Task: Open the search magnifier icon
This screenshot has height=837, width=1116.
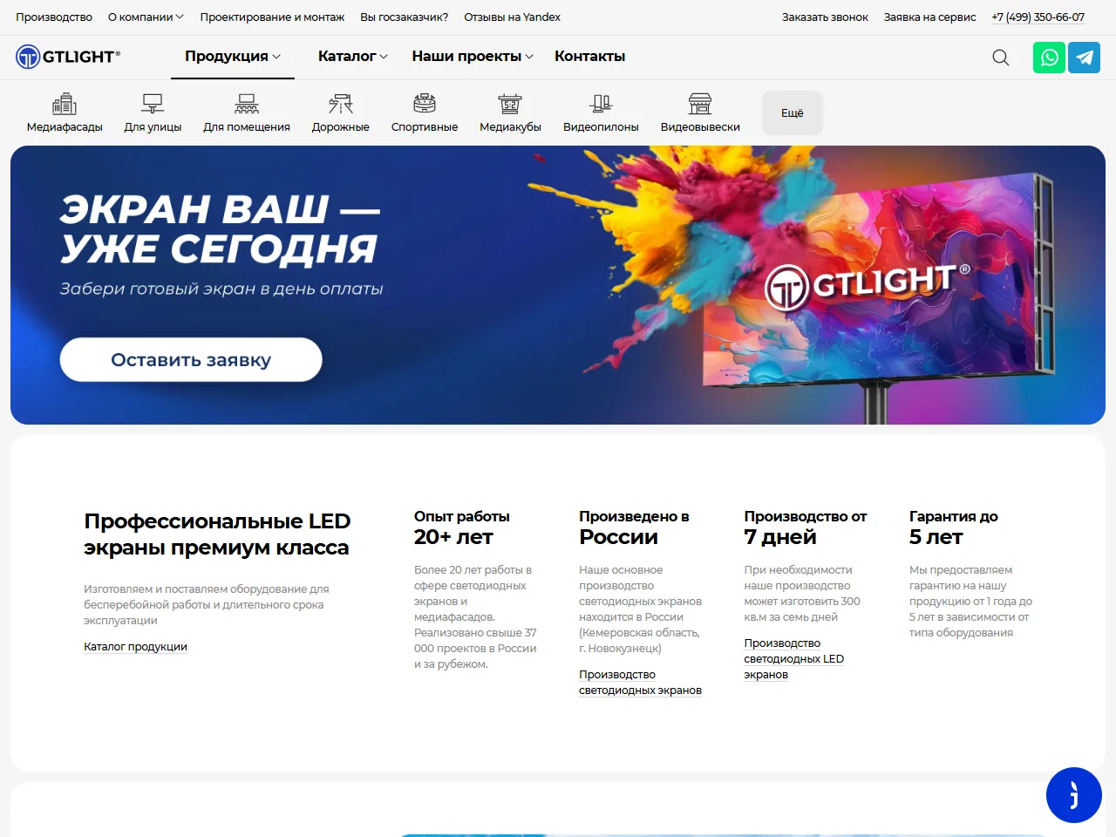Action: pyautogui.click(x=1001, y=58)
